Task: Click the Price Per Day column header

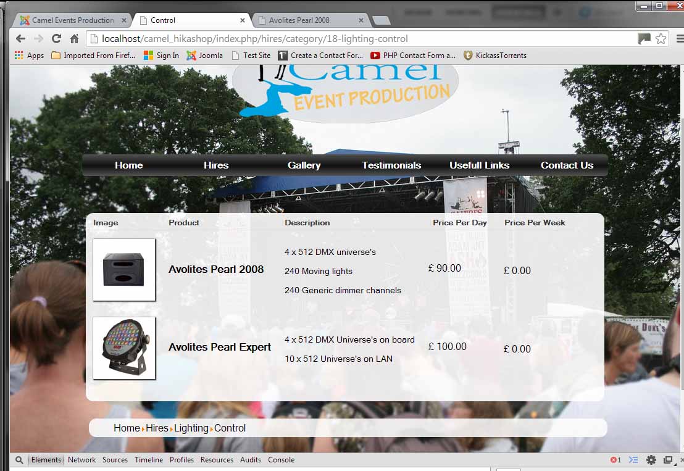Action: 460,222
